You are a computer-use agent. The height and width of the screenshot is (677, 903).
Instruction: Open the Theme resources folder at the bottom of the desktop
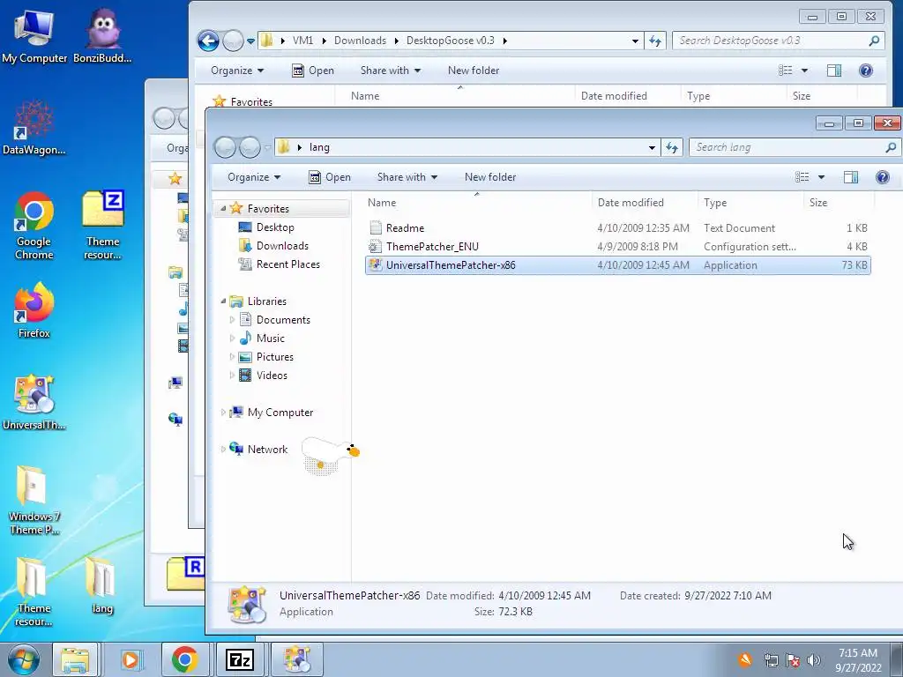coord(34,591)
